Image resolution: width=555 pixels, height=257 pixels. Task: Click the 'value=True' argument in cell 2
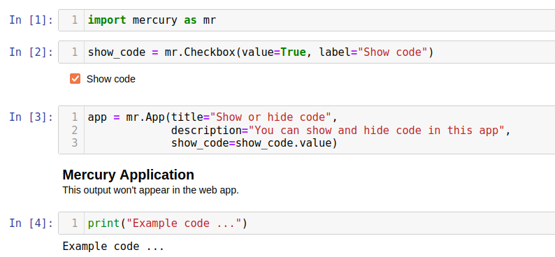[273, 52]
